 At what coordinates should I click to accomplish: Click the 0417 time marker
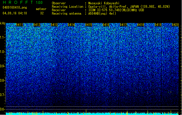pyautogui.click(x=123, y=25)
